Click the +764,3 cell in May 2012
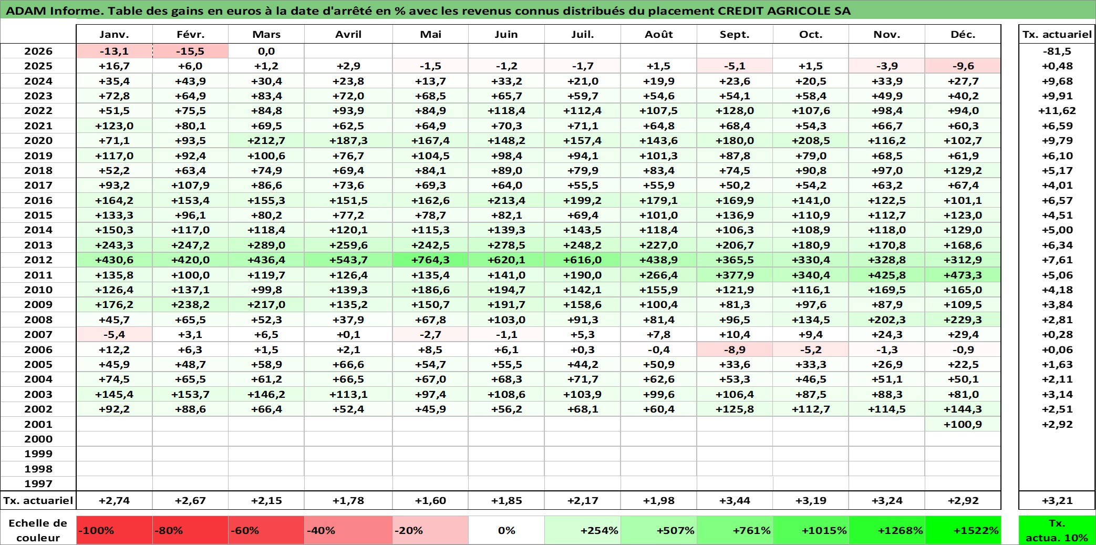1096x545 pixels. [430, 260]
